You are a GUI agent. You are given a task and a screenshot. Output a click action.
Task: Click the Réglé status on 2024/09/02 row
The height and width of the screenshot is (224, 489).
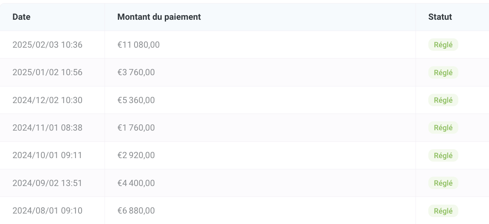pyautogui.click(x=443, y=183)
